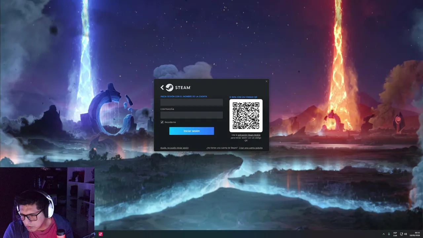Screen dimensions: 423x238
Task: Close the Steam login dialog
Action: [x=267, y=81]
